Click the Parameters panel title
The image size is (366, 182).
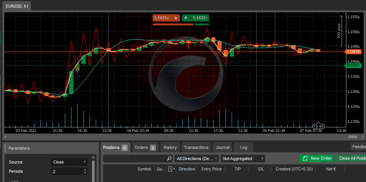coord(19,148)
